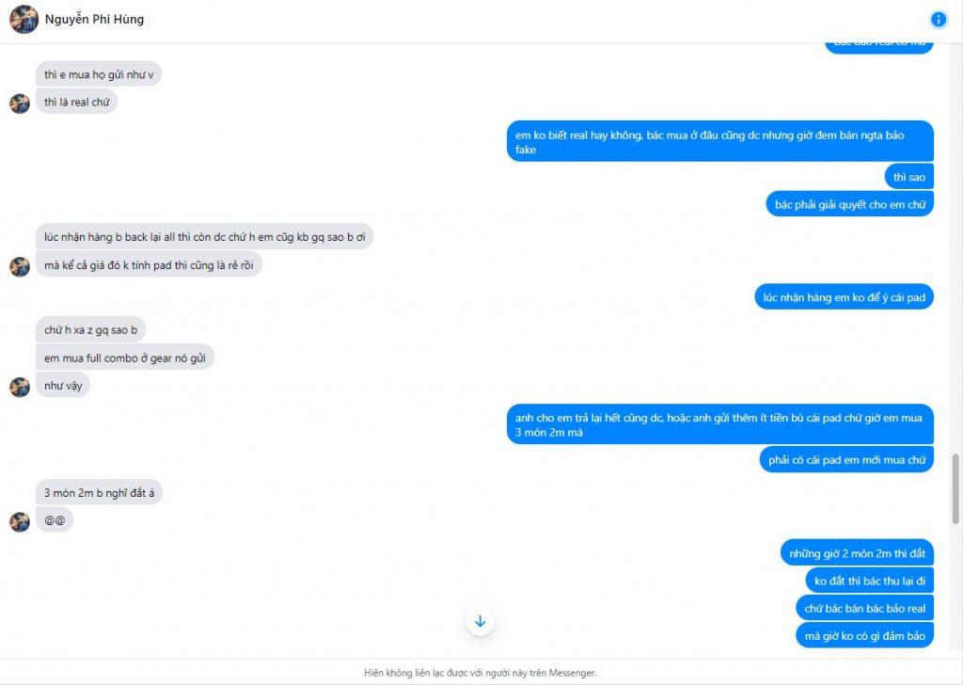Select message '3 món 2m b nghĩ đắt á'
963x685 pixels.
[x=99, y=493]
